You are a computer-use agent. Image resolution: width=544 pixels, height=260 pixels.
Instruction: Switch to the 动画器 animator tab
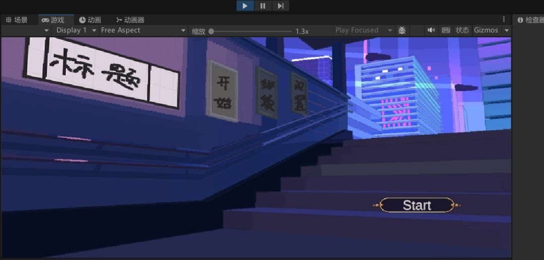(x=130, y=20)
